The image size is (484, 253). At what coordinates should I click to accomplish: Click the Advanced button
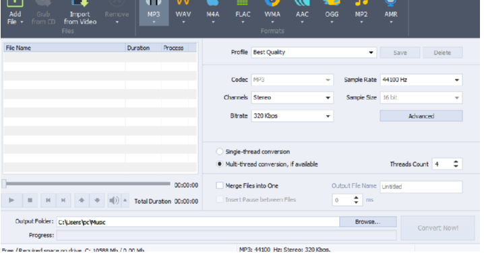pos(421,116)
